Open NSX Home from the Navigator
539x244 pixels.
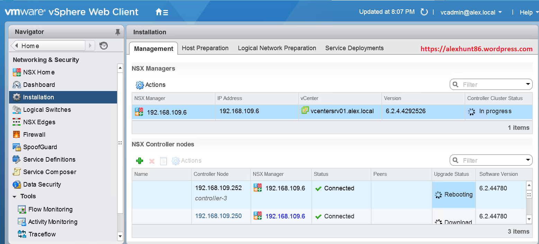pos(39,72)
